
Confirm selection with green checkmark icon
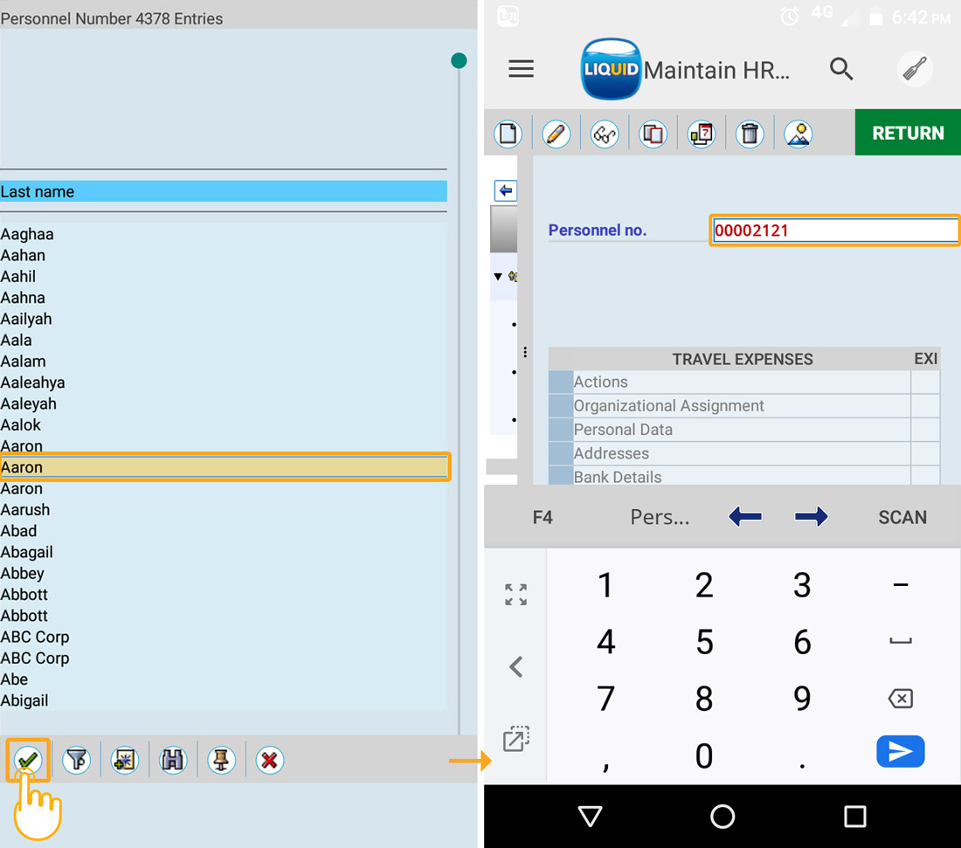tap(28, 761)
